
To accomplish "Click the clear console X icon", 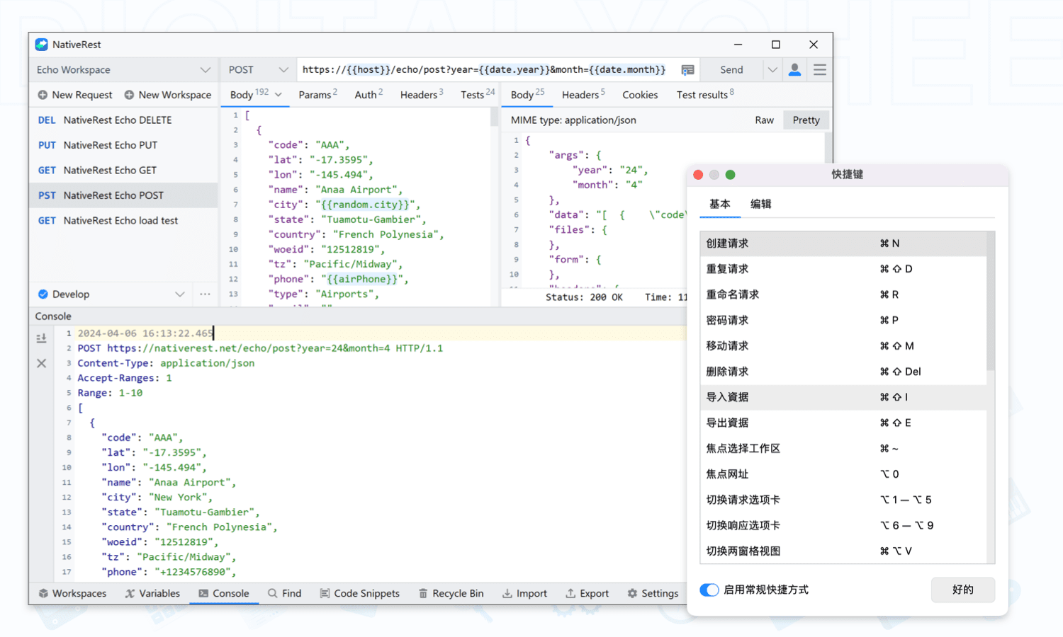I will [x=42, y=363].
